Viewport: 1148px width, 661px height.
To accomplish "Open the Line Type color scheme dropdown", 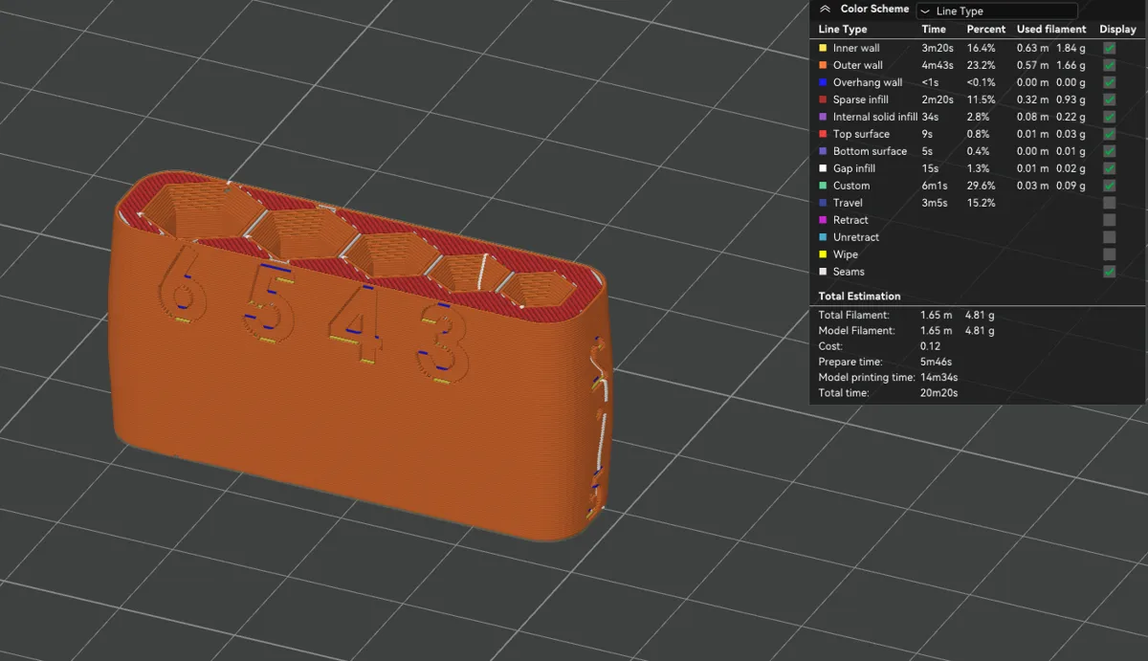I will (997, 11).
